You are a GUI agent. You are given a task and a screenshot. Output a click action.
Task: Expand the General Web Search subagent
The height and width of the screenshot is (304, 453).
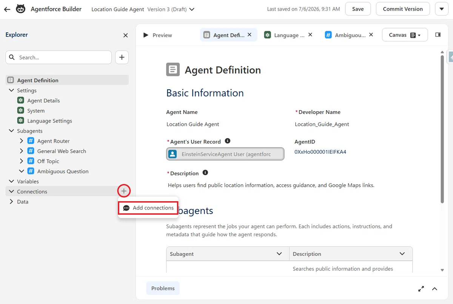pyautogui.click(x=22, y=151)
